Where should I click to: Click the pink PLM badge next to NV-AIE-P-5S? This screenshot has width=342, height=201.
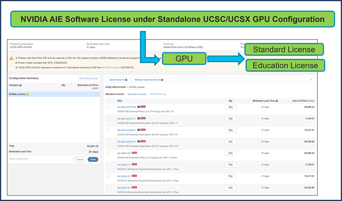tap(134, 153)
